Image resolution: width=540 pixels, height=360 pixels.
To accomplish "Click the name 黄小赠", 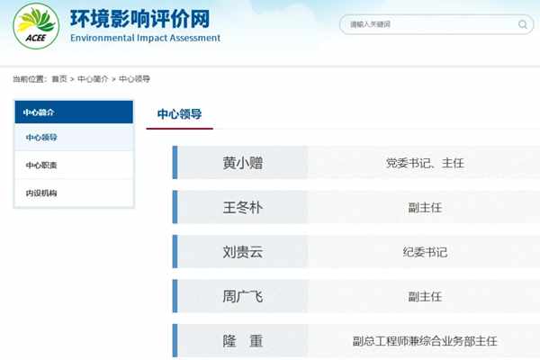I will click(243, 163).
